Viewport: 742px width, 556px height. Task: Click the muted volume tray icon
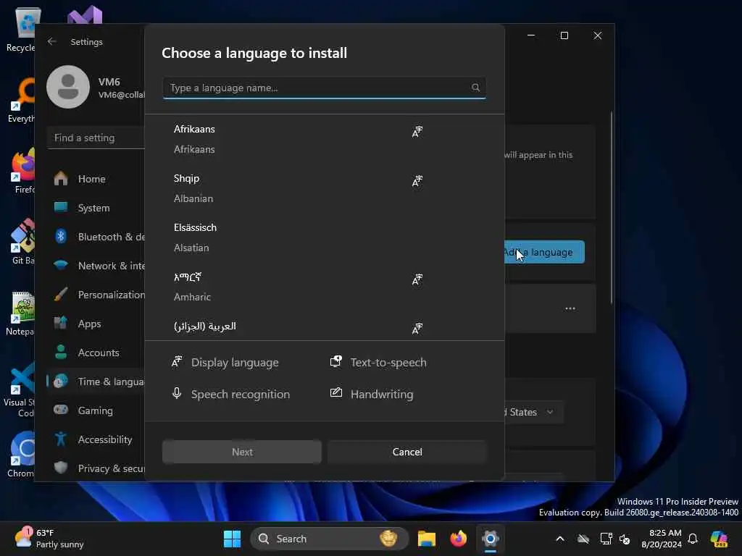tap(625, 539)
